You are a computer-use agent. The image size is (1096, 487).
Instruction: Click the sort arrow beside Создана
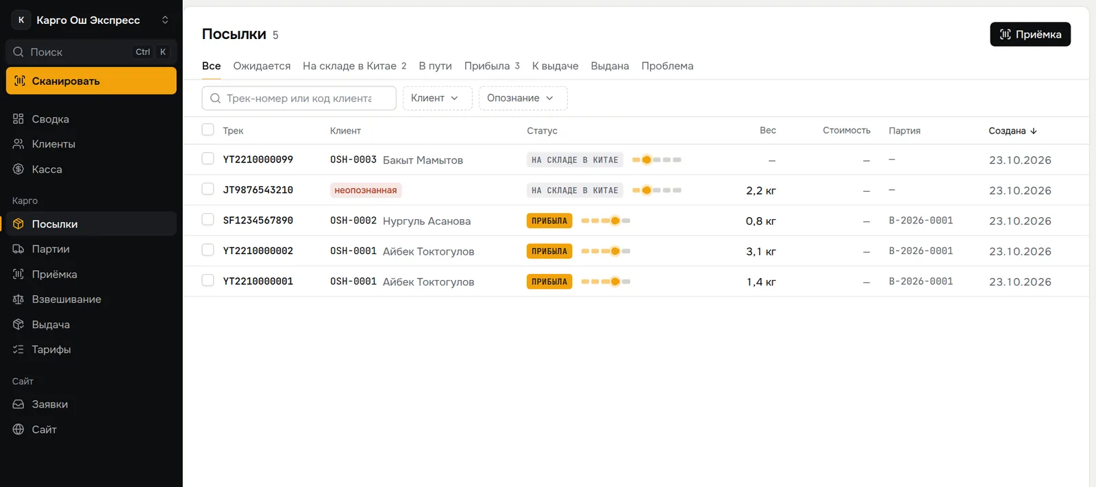tap(1034, 131)
